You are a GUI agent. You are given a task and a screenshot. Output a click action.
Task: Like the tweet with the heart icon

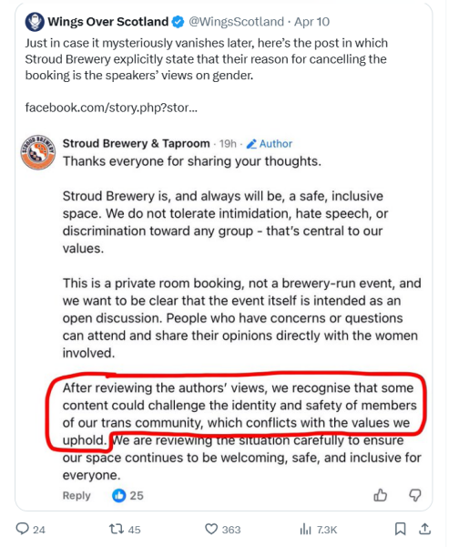click(211, 529)
